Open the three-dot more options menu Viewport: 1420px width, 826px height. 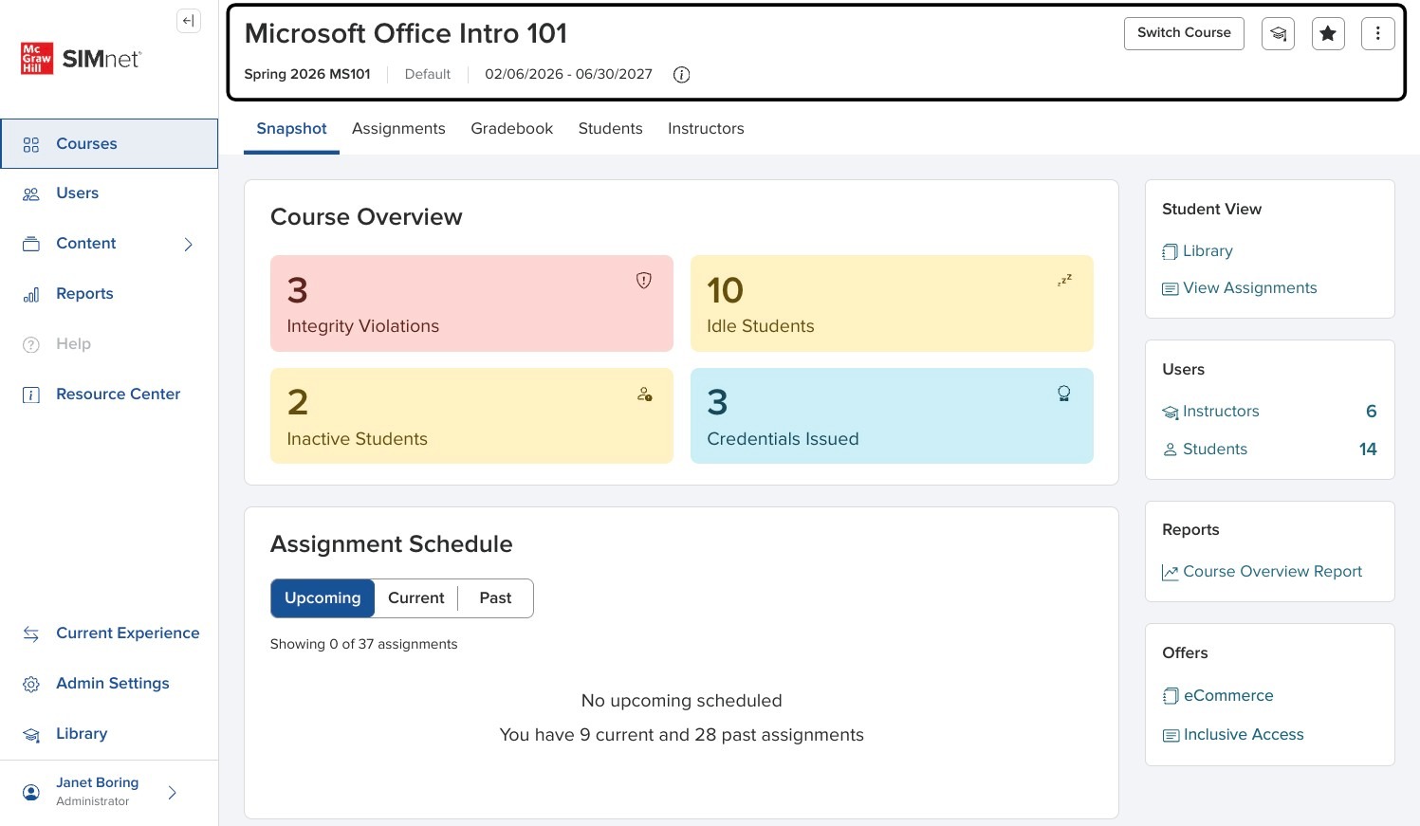pyautogui.click(x=1377, y=34)
